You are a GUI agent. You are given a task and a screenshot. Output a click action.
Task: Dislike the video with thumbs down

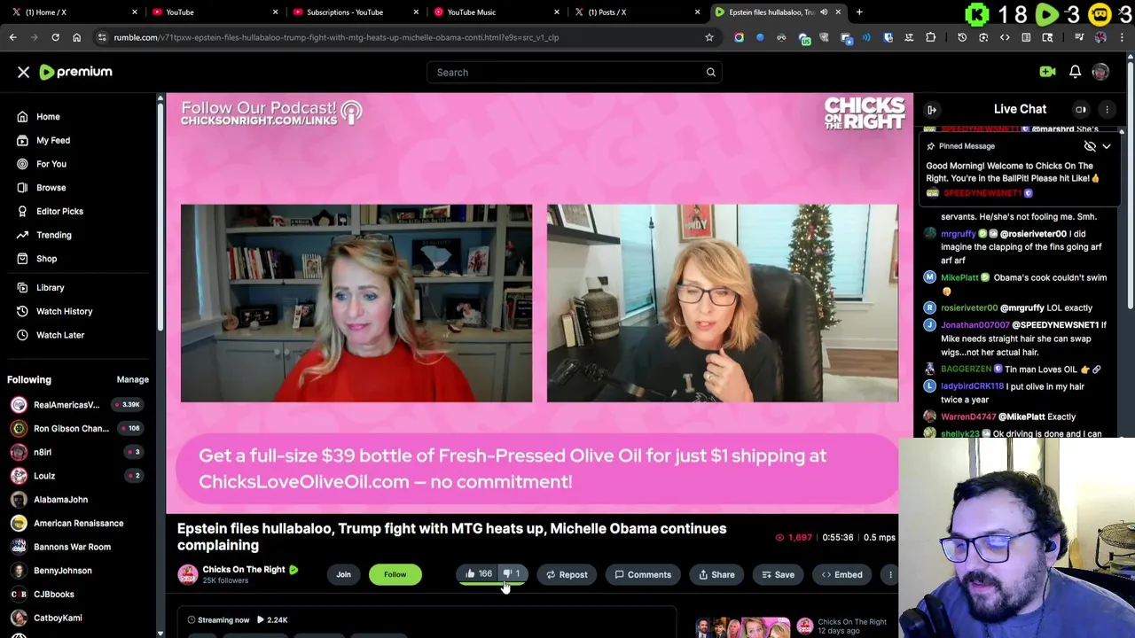[512, 574]
